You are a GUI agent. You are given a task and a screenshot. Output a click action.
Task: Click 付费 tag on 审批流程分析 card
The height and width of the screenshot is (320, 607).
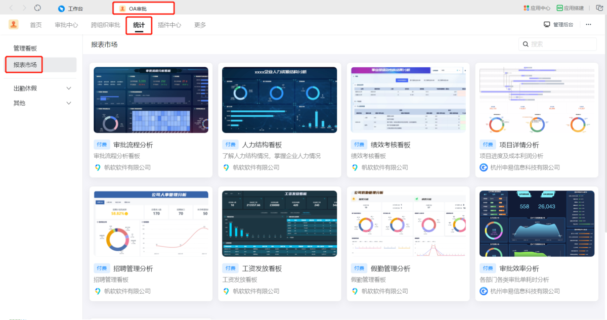(102, 145)
